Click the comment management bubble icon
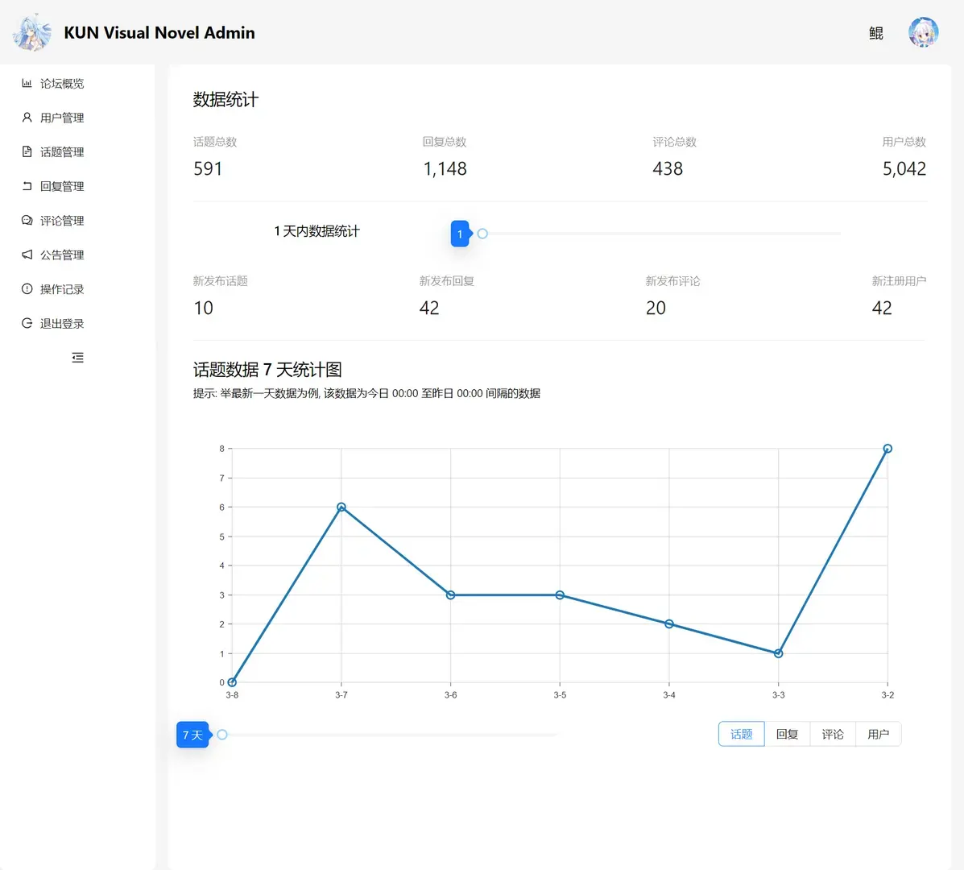 (27, 220)
